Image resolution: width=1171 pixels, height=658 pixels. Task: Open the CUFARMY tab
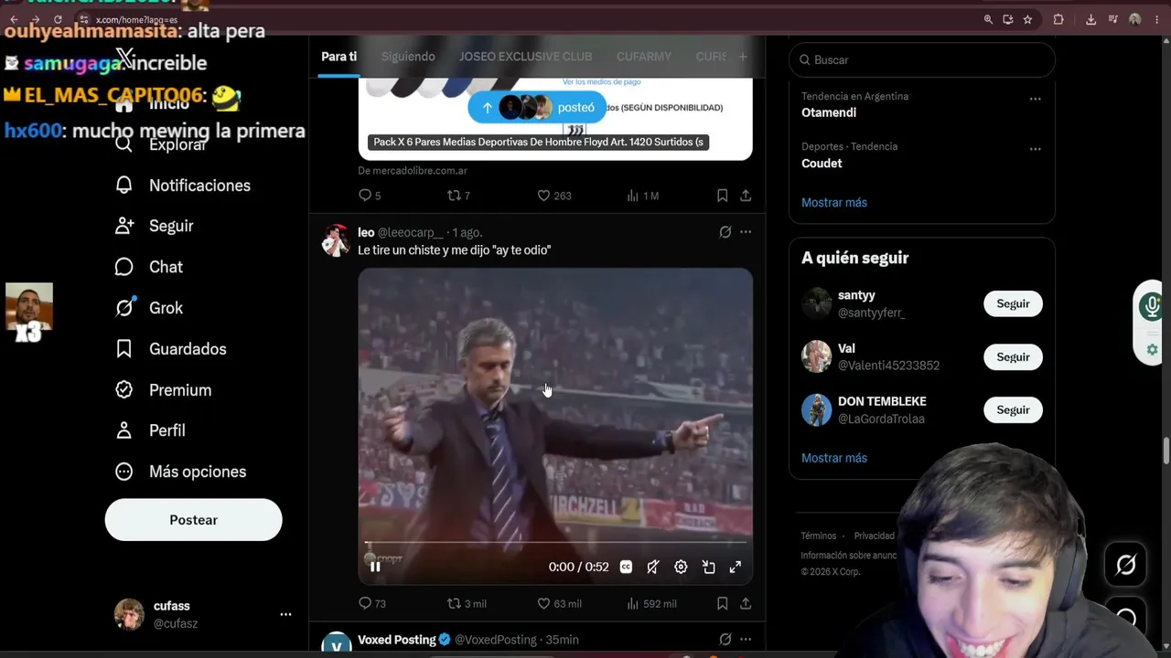(644, 57)
